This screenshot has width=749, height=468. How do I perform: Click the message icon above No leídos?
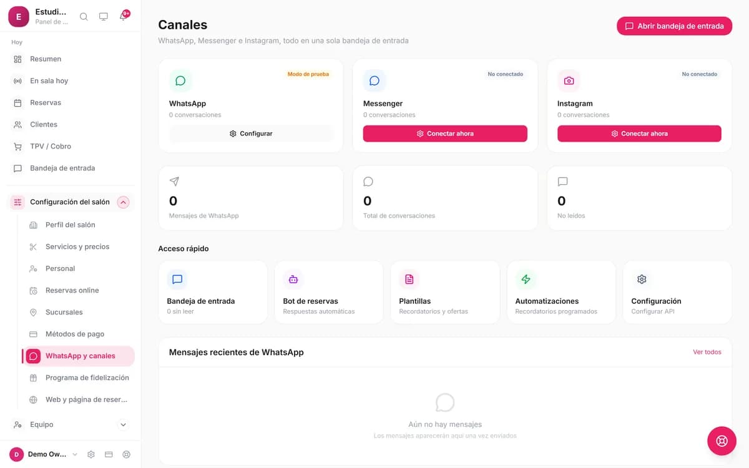coord(562,182)
